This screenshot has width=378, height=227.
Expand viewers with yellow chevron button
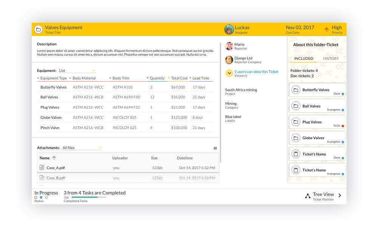[x=229, y=73]
